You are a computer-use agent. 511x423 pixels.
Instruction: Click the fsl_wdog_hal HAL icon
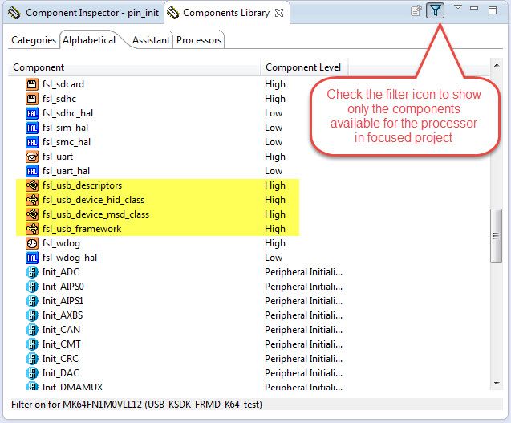tap(32, 258)
